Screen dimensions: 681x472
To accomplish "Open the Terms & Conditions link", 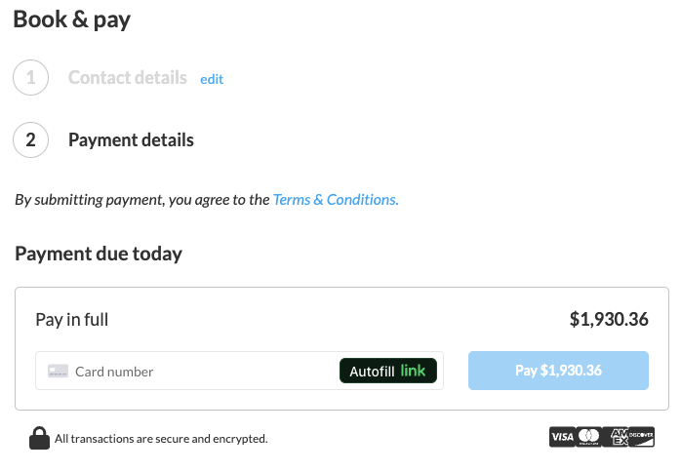I will pos(336,200).
